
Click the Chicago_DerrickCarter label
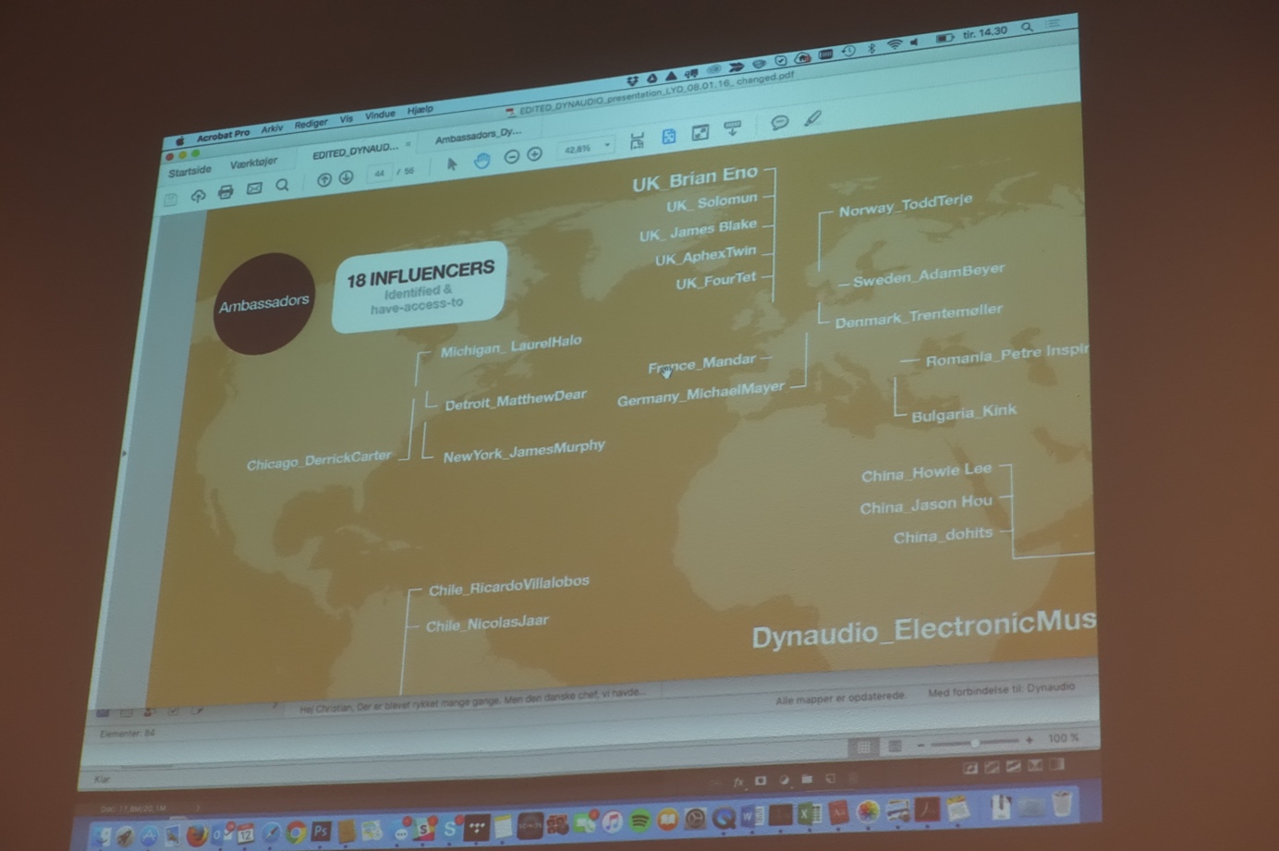319,459
